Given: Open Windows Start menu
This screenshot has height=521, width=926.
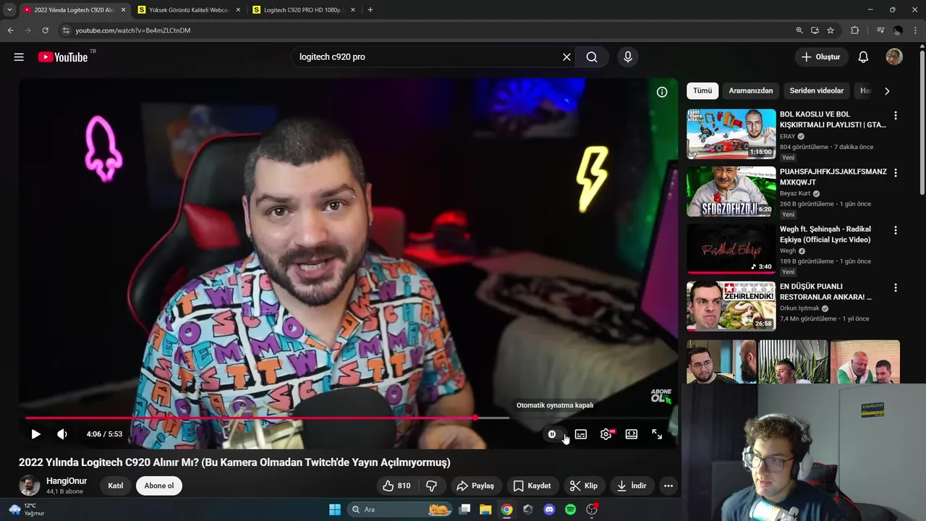Looking at the screenshot, I should point(335,509).
